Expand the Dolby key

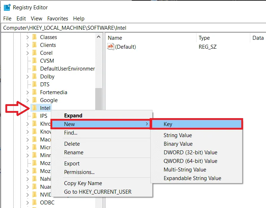tap(28, 77)
